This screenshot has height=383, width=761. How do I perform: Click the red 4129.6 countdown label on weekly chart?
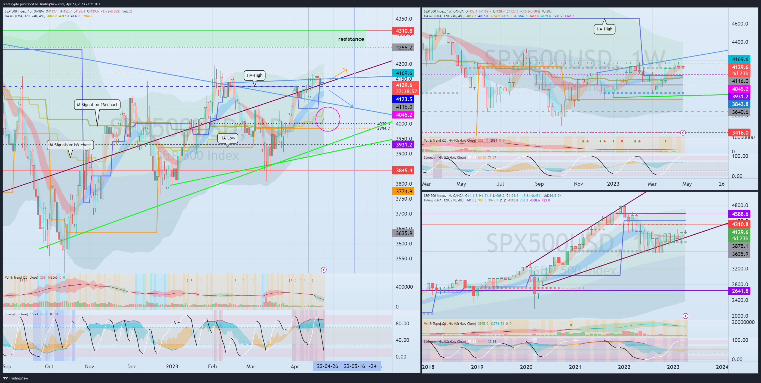[x=740, y=70]
